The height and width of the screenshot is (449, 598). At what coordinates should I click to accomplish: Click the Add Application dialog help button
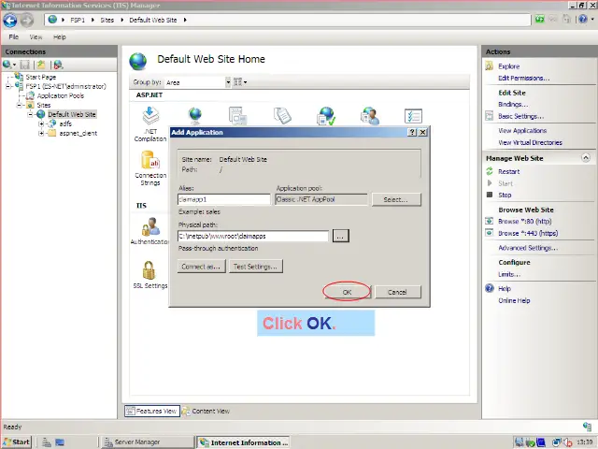click(x=412, y=133)
